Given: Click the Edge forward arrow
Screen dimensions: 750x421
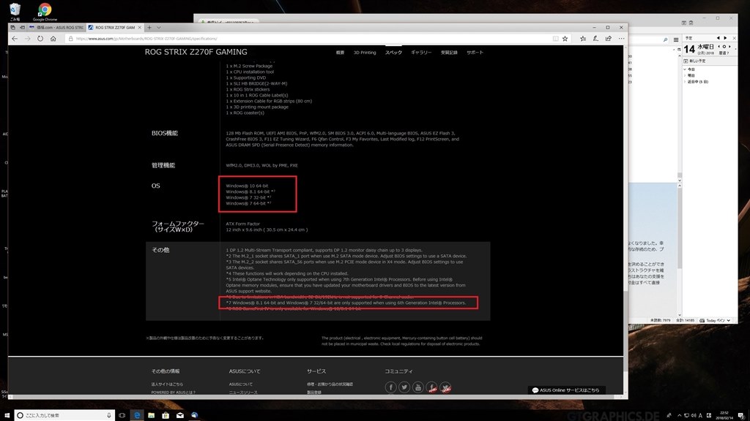Looking at the screenshot, I should click(27, 39).
